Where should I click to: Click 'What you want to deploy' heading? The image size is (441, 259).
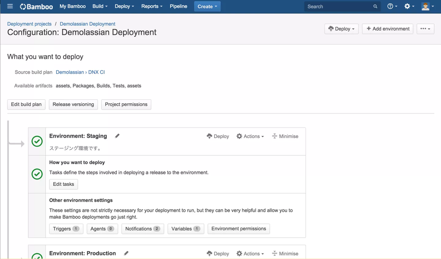coord(45,57)
